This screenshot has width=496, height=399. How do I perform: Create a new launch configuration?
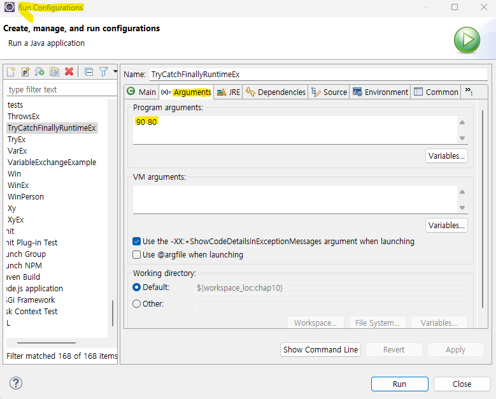(x=11, y=72)
